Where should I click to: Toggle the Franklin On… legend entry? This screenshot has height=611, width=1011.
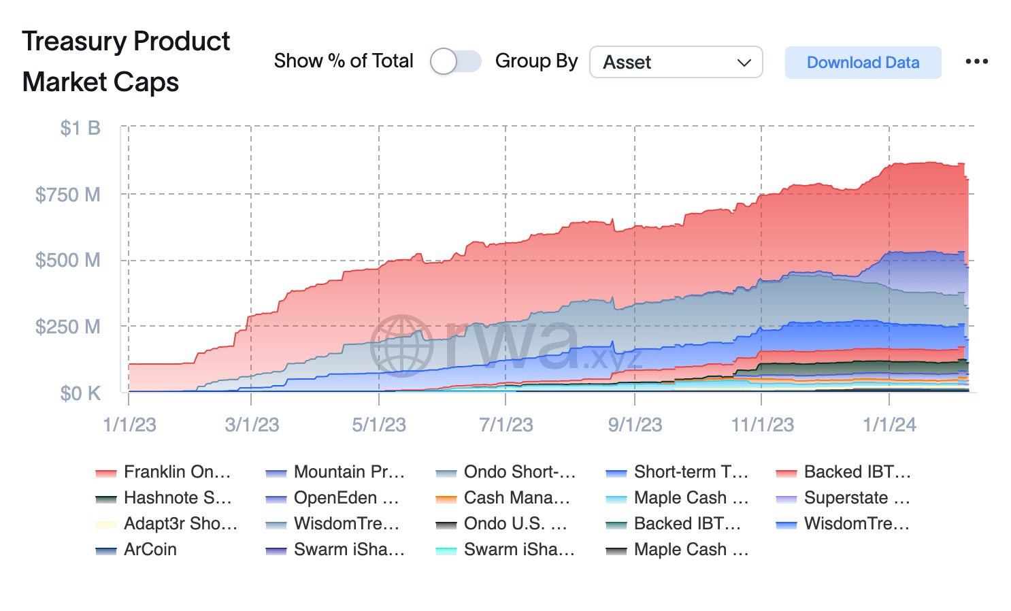[x=163, y=472]
